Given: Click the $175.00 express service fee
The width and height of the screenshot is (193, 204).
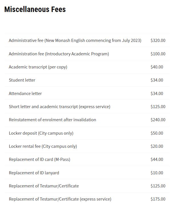Looking at the screenshot, I should (x=158, y=199).
